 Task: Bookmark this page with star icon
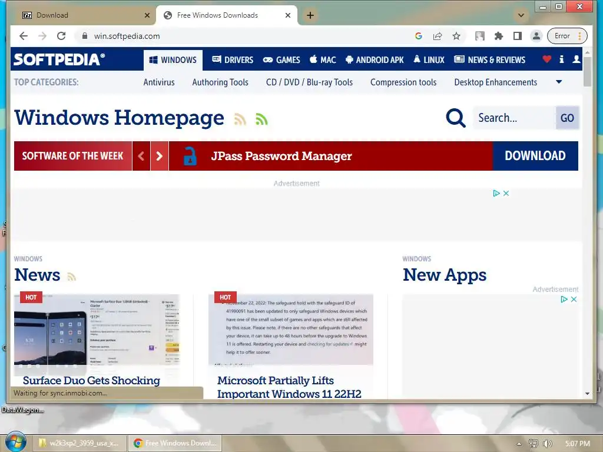(x=456, y=36)
